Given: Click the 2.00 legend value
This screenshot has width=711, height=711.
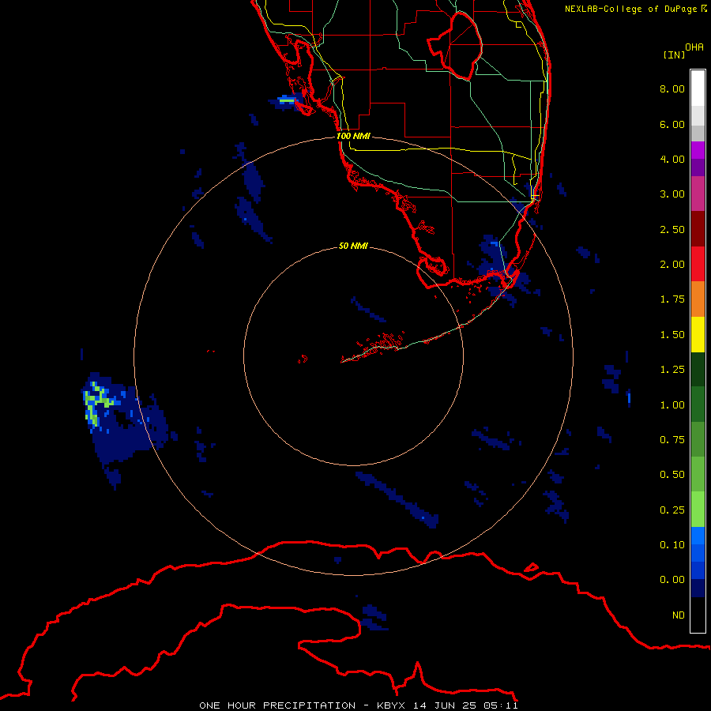Looking at the screenshot, I should (672, 265).
